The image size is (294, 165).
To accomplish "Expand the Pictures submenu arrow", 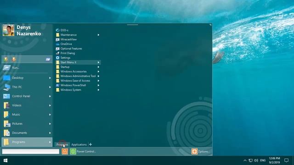I will (x=50, y=124).
